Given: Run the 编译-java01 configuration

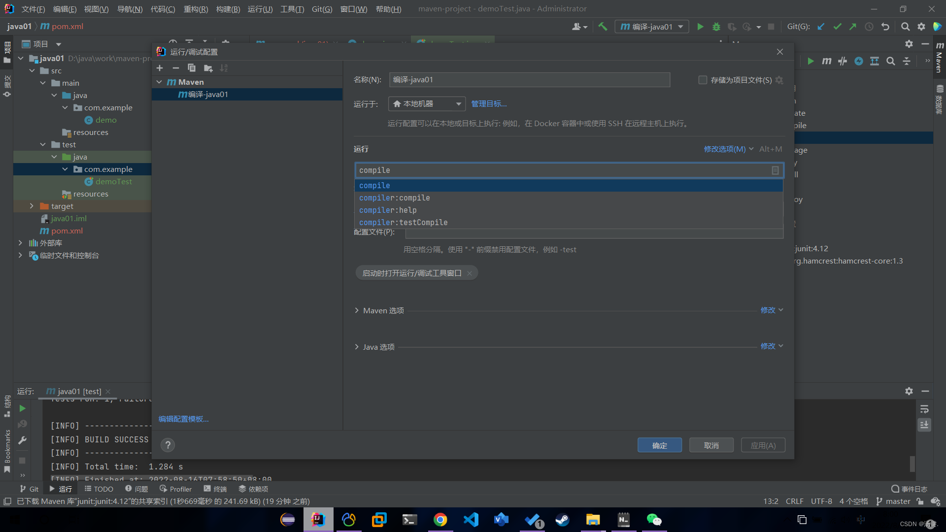Looking at the screenshot, I should pos(700,27).
